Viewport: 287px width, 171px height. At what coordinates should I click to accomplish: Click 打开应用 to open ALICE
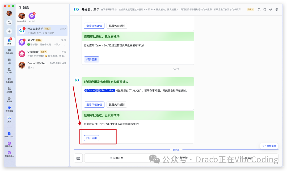91,138
